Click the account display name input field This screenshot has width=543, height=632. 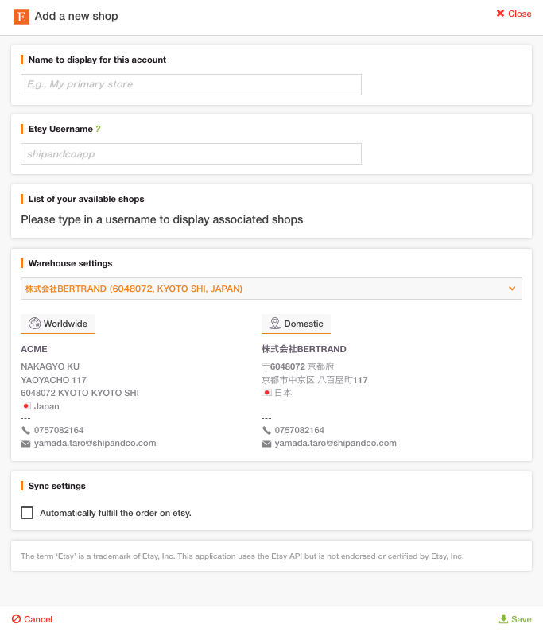[x=191, y=84]
